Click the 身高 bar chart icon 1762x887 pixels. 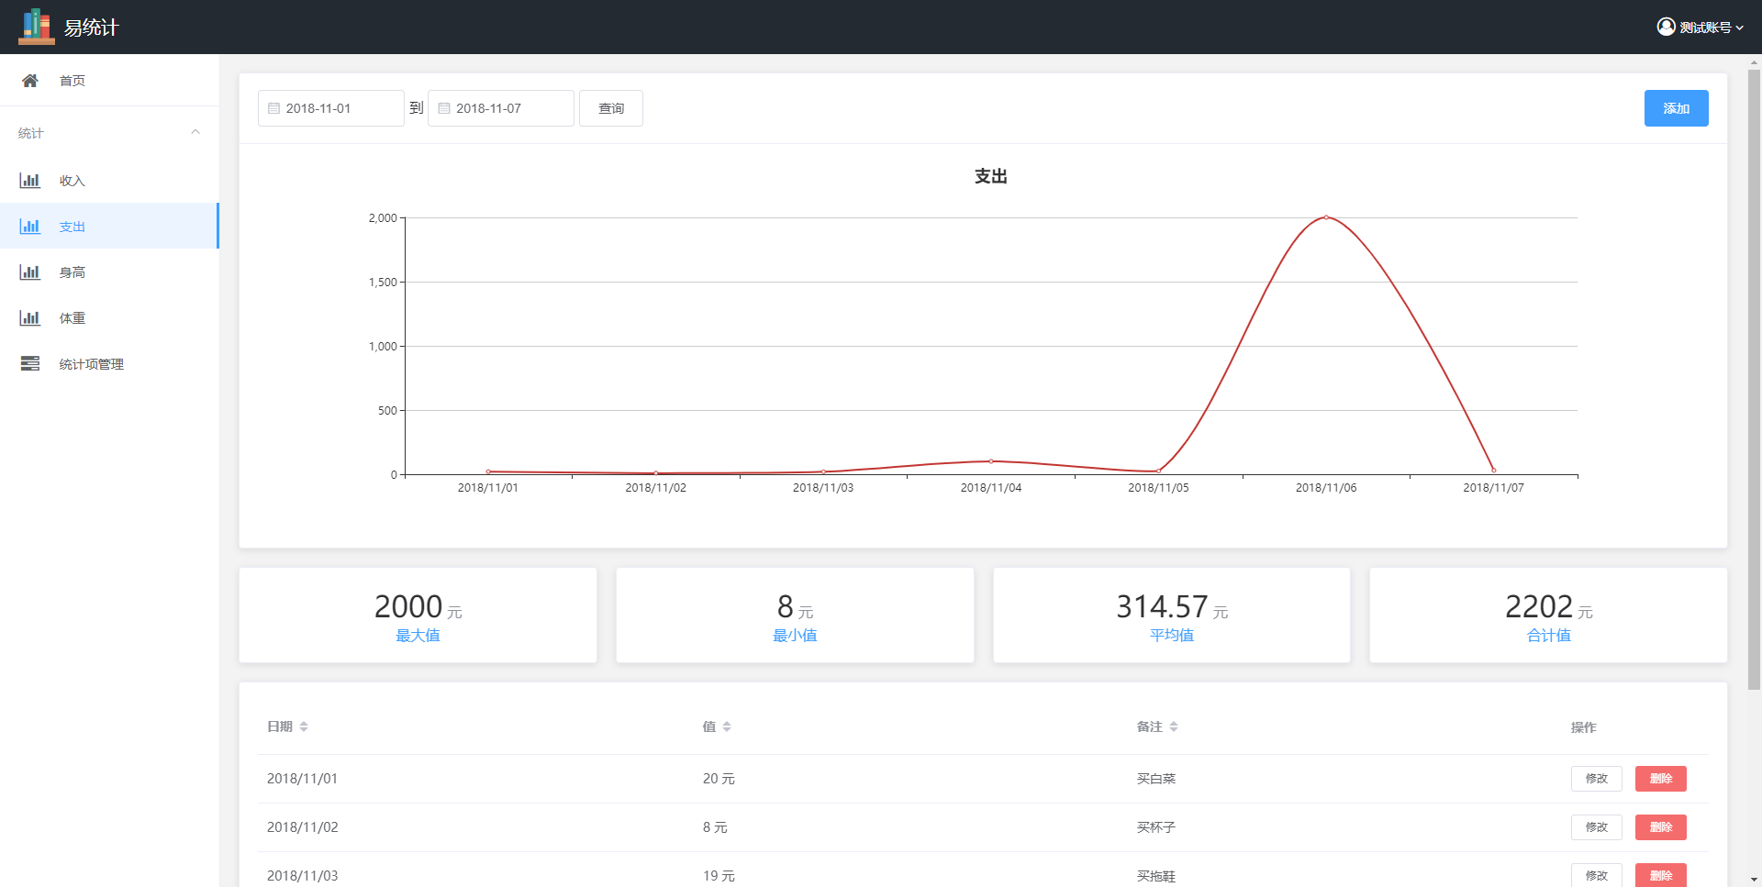[30, 272]
